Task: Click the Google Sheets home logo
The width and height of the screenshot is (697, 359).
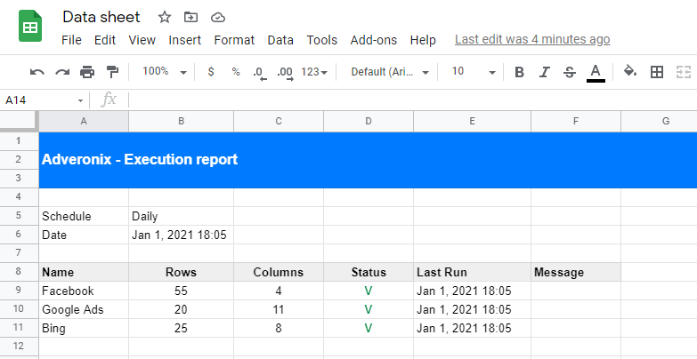Action: point(30,26)
